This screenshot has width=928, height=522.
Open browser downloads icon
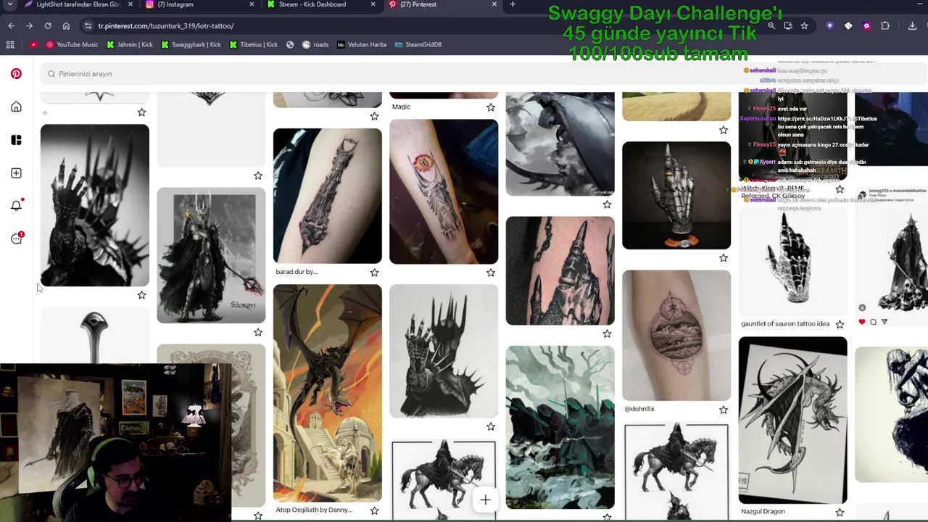tap(912, 26)
